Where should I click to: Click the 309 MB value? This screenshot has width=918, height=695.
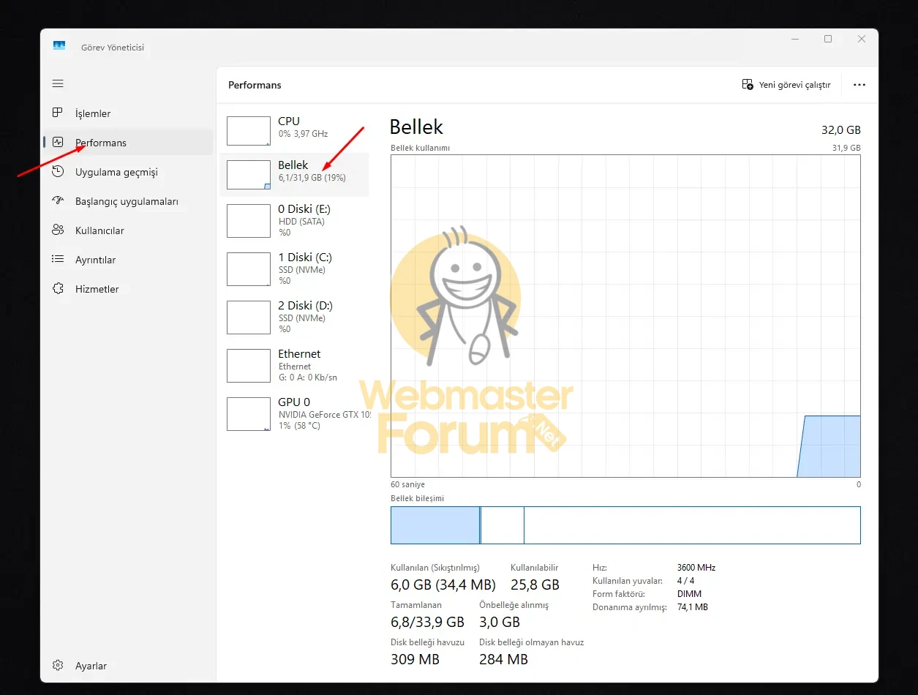click(415, 659)
